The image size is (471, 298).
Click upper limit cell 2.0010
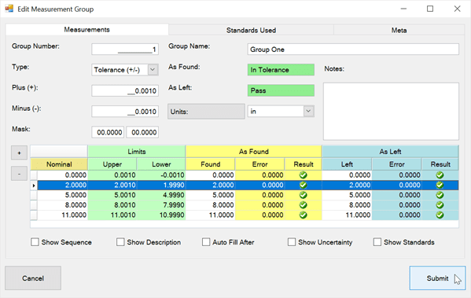tap(112, 185)
